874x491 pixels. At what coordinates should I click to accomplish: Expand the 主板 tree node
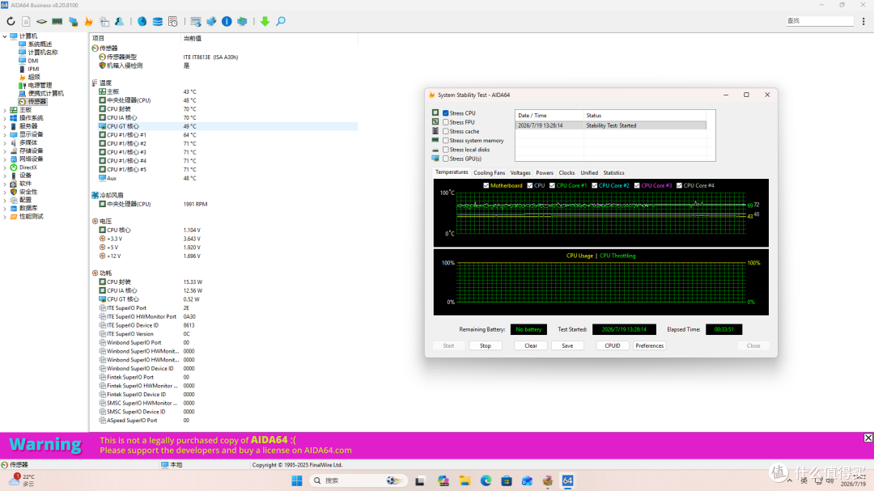click(x=5, y=110)
